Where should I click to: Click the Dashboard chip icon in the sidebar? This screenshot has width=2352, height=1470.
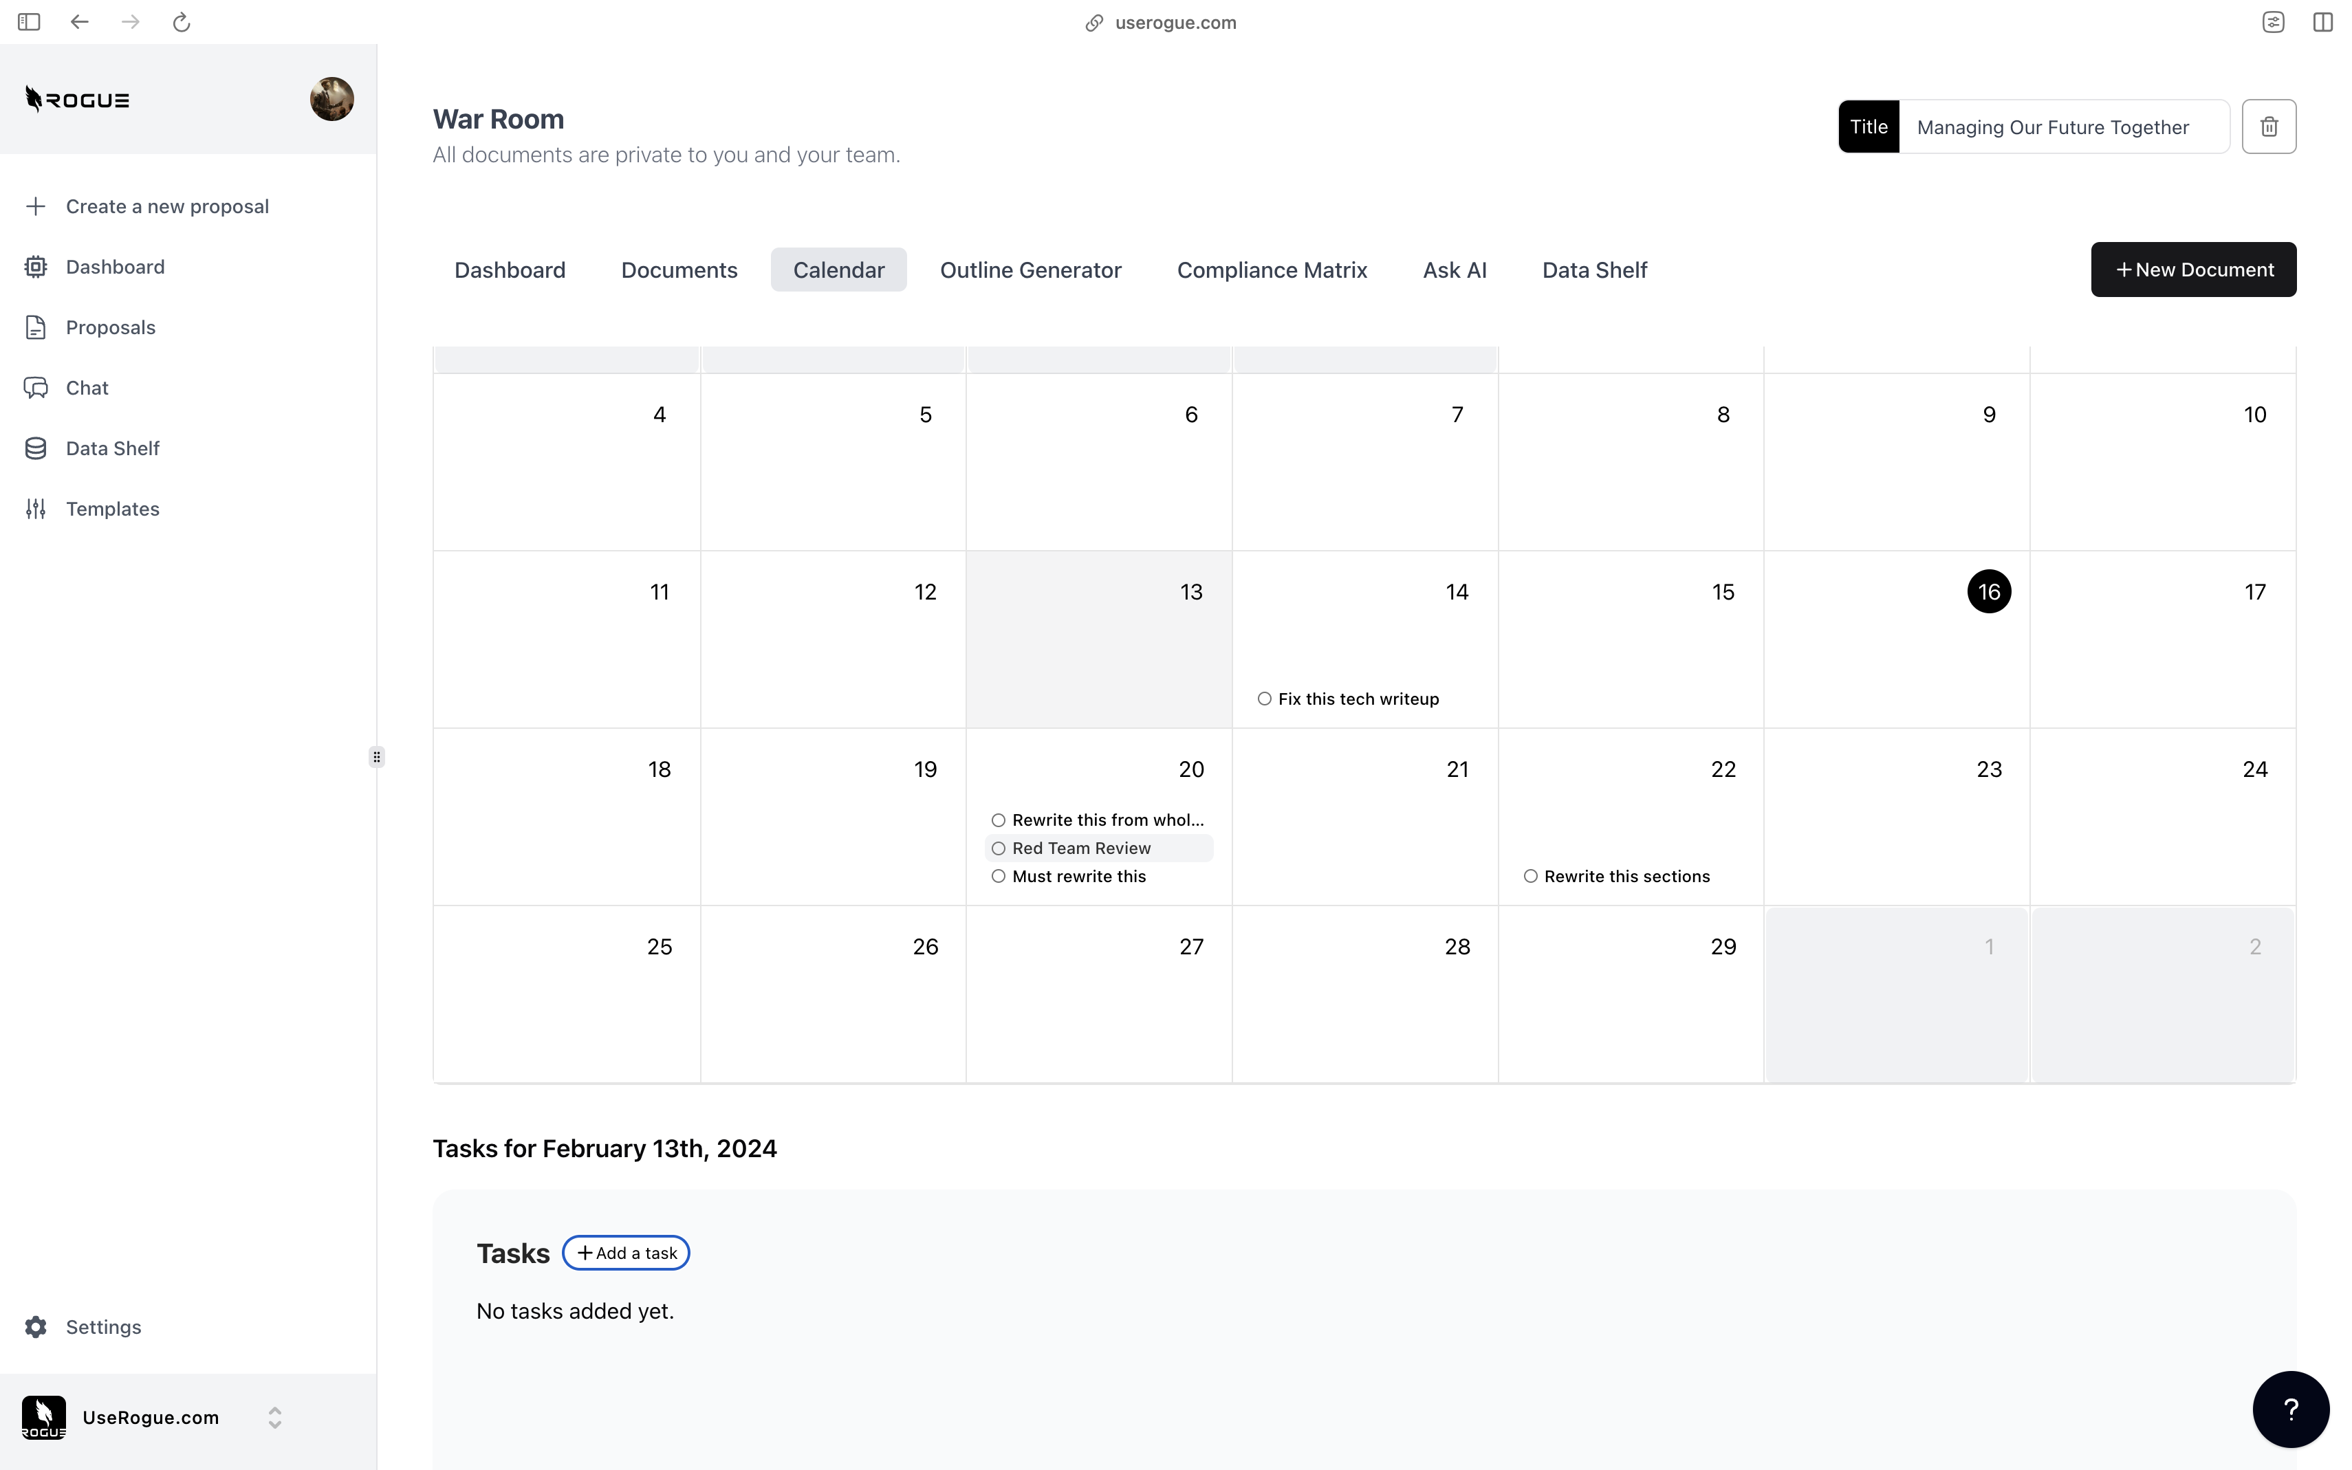pyautogui.click(x=36, y=266)
